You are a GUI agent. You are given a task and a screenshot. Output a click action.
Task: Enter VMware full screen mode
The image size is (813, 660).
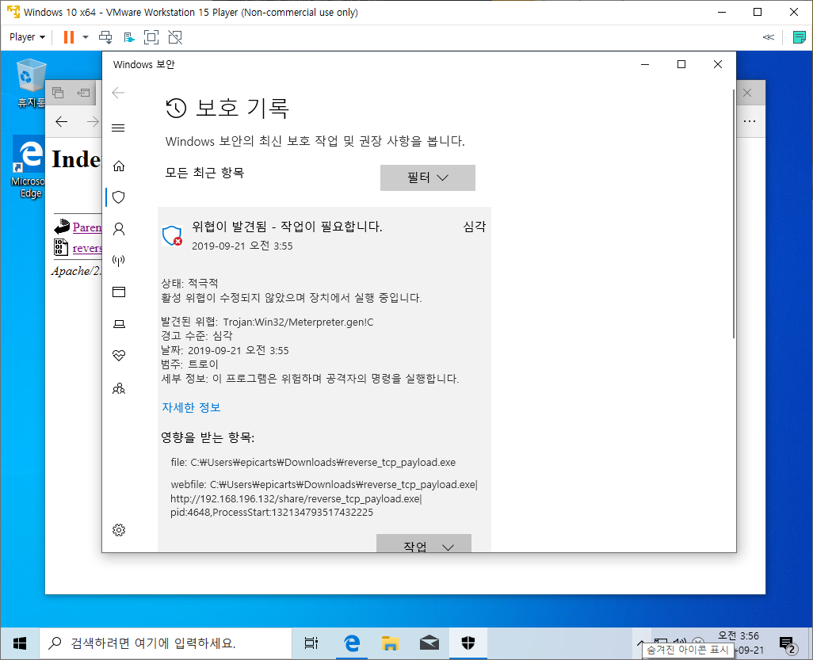[x=151, y=37]
